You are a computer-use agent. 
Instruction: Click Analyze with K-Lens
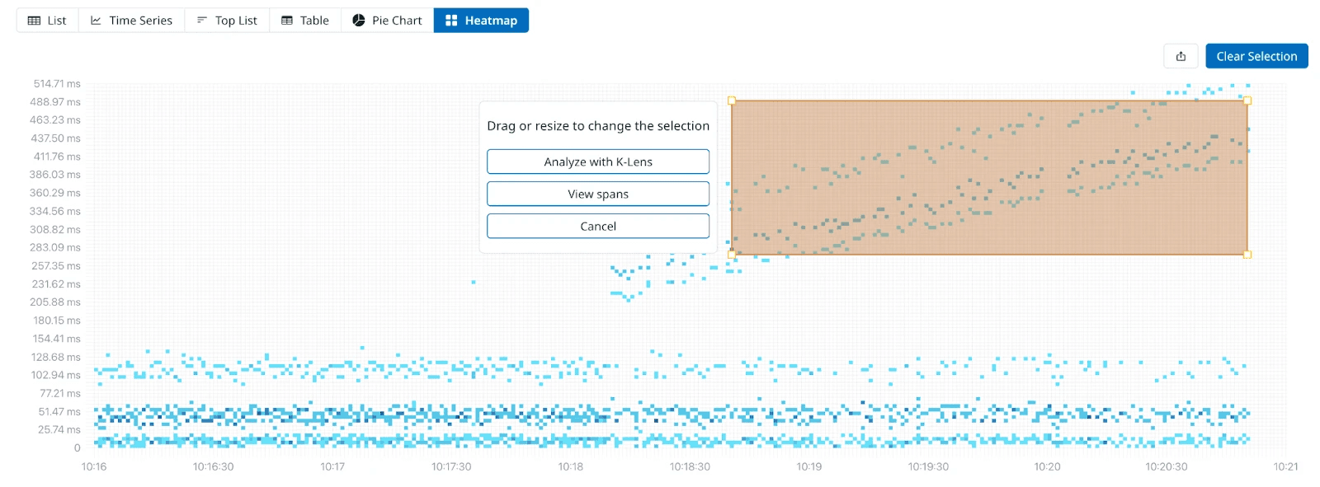598,162
